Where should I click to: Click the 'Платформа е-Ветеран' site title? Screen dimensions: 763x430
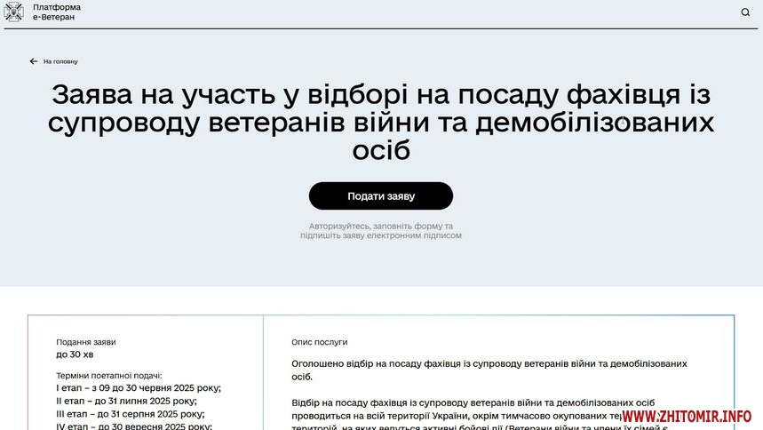pos(56,12)
